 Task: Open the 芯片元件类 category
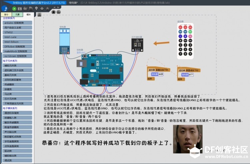(x=17, y=99)
